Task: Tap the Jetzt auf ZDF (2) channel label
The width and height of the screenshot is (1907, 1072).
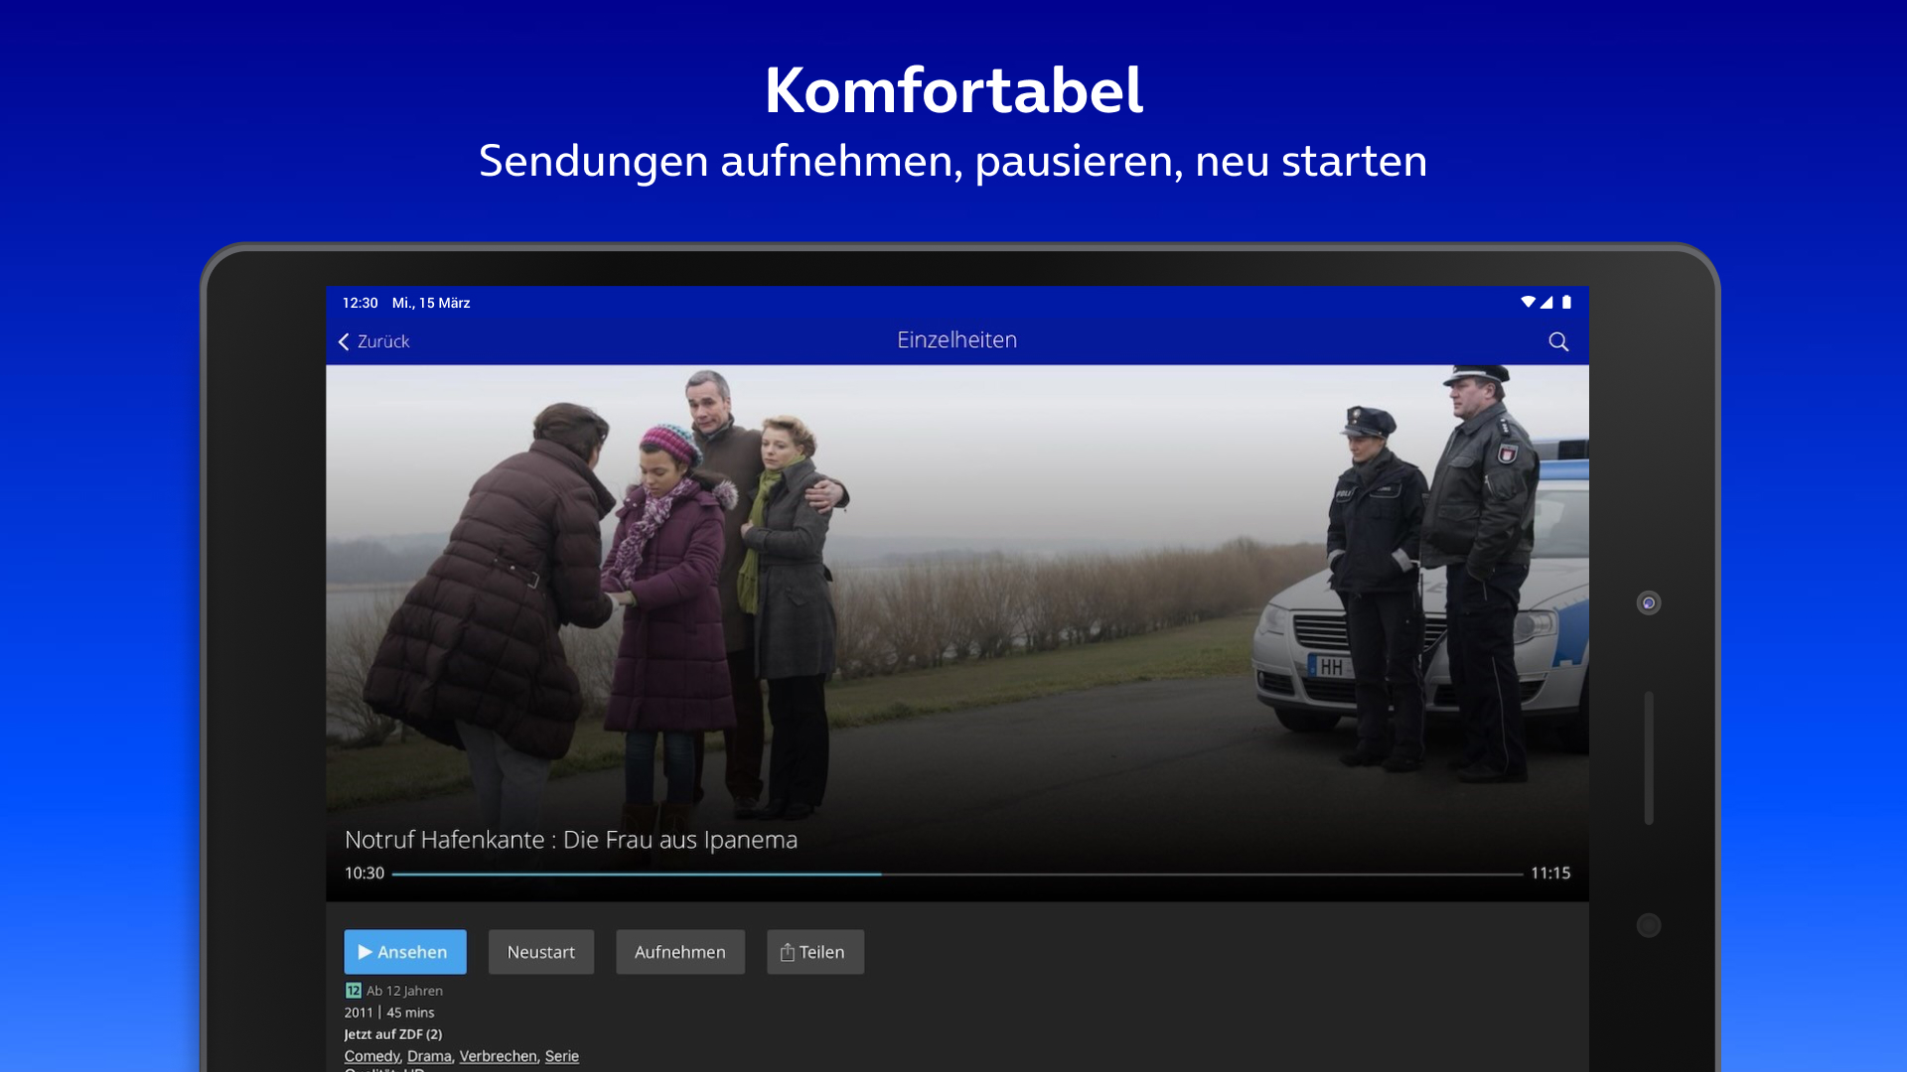Action: tap(393, 1033)
